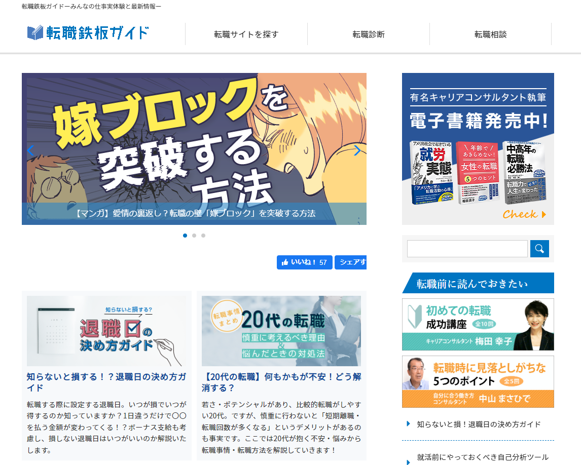581x465 pixels.
Task: Click the 転職鉄板ガイド book logo icon
Action: pos(35,33)
